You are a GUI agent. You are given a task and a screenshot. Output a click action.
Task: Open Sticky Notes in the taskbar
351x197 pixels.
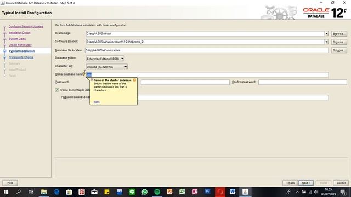107,192
